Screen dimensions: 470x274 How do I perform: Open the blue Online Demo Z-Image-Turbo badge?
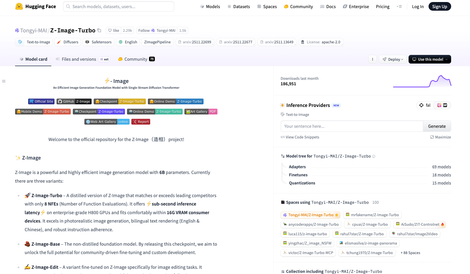176,101
